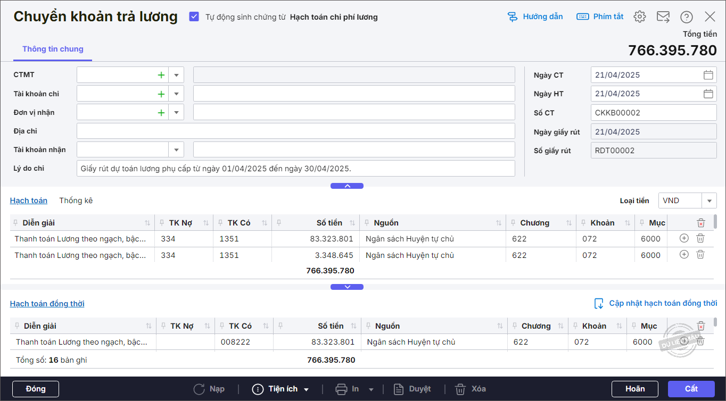This screenshot has height=401, width=726.
Task: Pin the Diễn giải column in Hạch toán
Action: 16,223
